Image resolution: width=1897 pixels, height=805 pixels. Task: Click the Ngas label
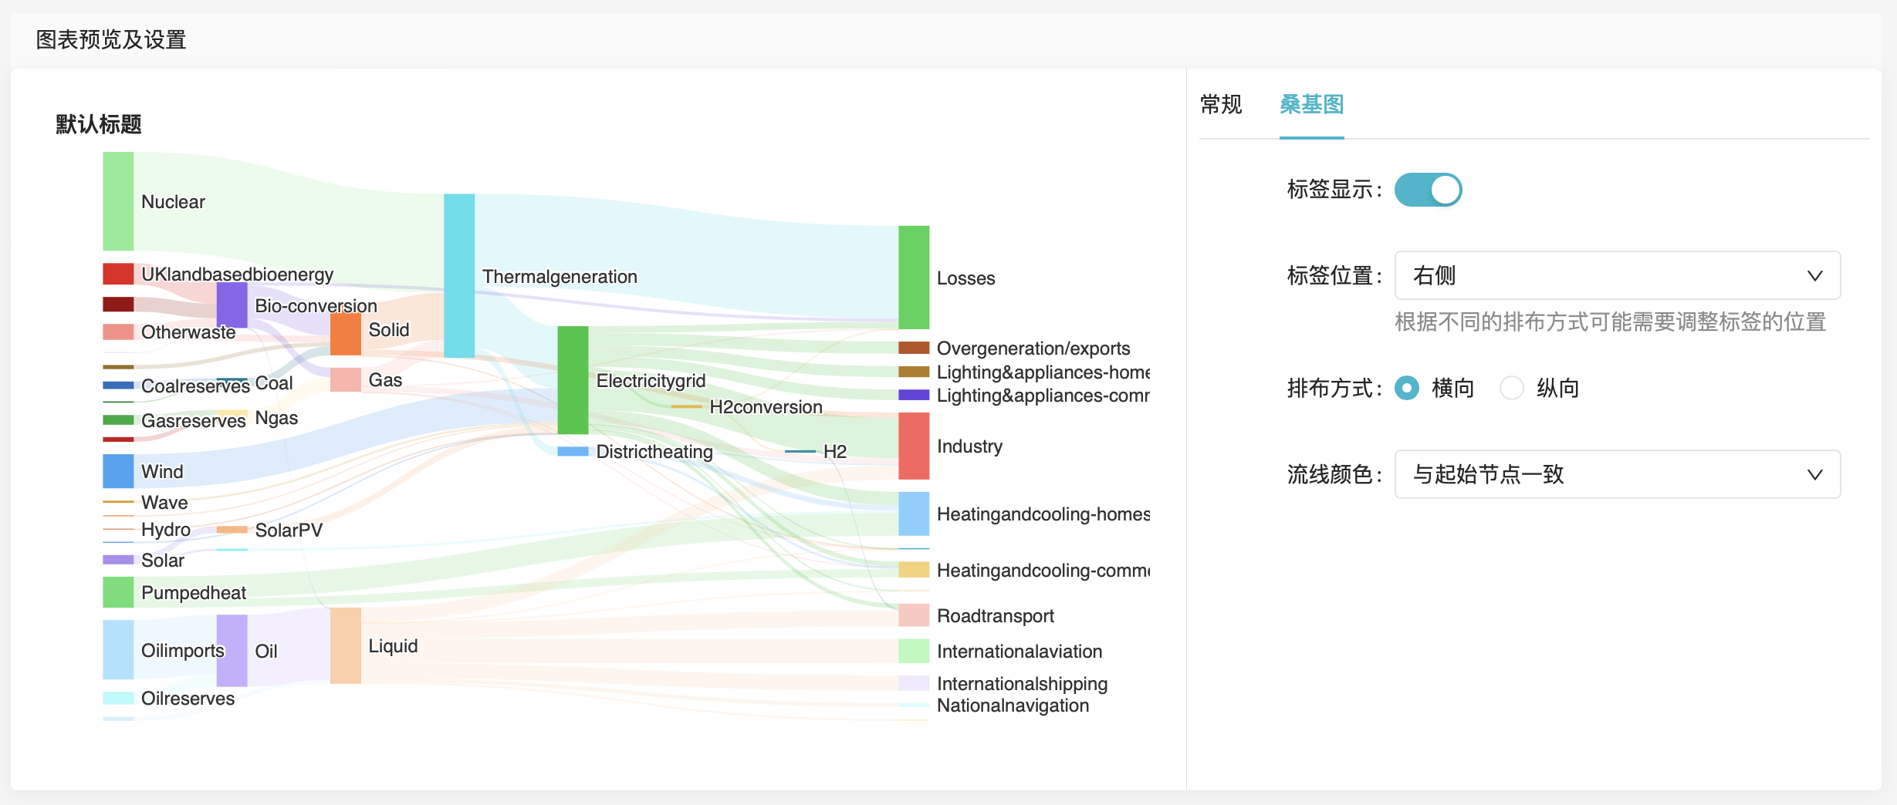click(276, 417)
